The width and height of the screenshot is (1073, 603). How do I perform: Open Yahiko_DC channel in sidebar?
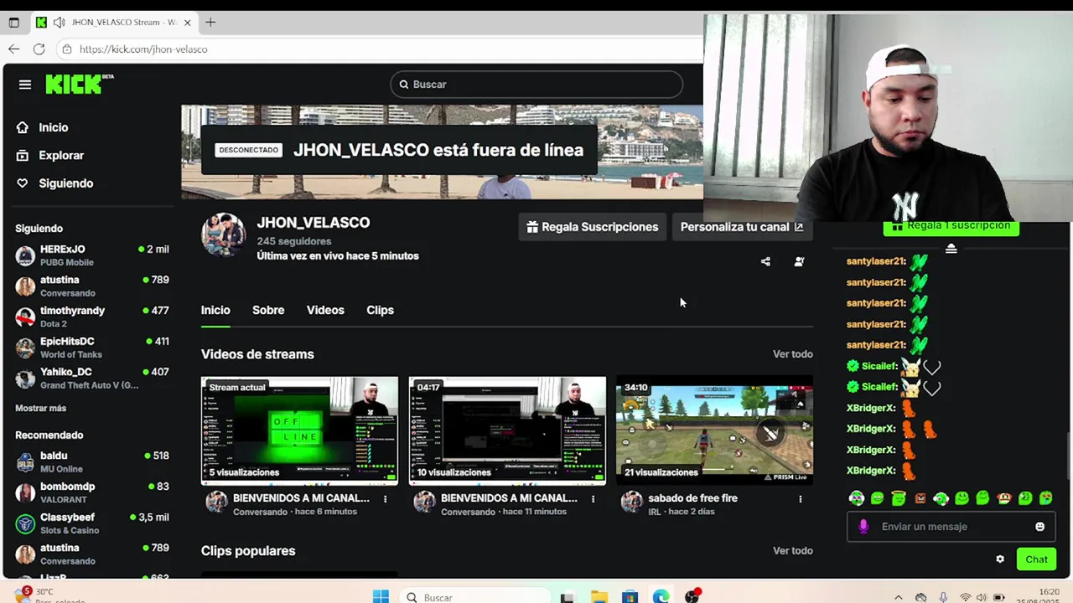click(92, 378)
